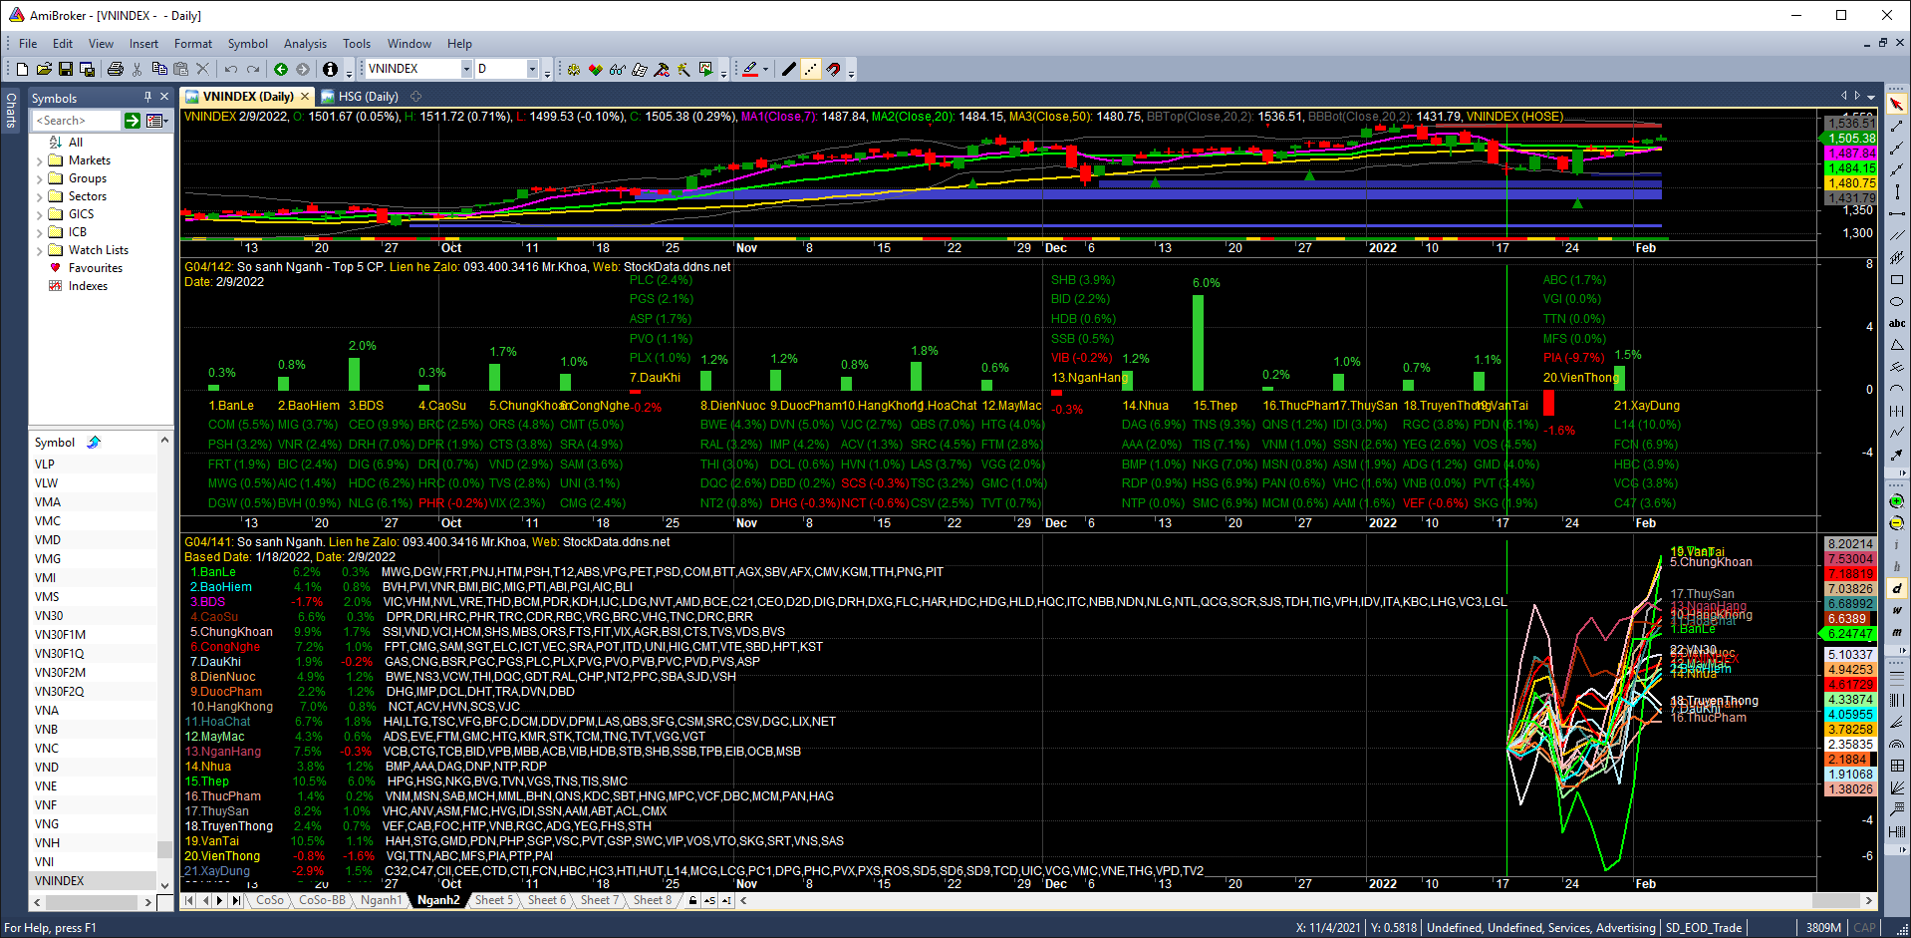The height and width of the screenshot is (938, 1911).
Task: Open the Symbol menu
Action: click(247, 44)
